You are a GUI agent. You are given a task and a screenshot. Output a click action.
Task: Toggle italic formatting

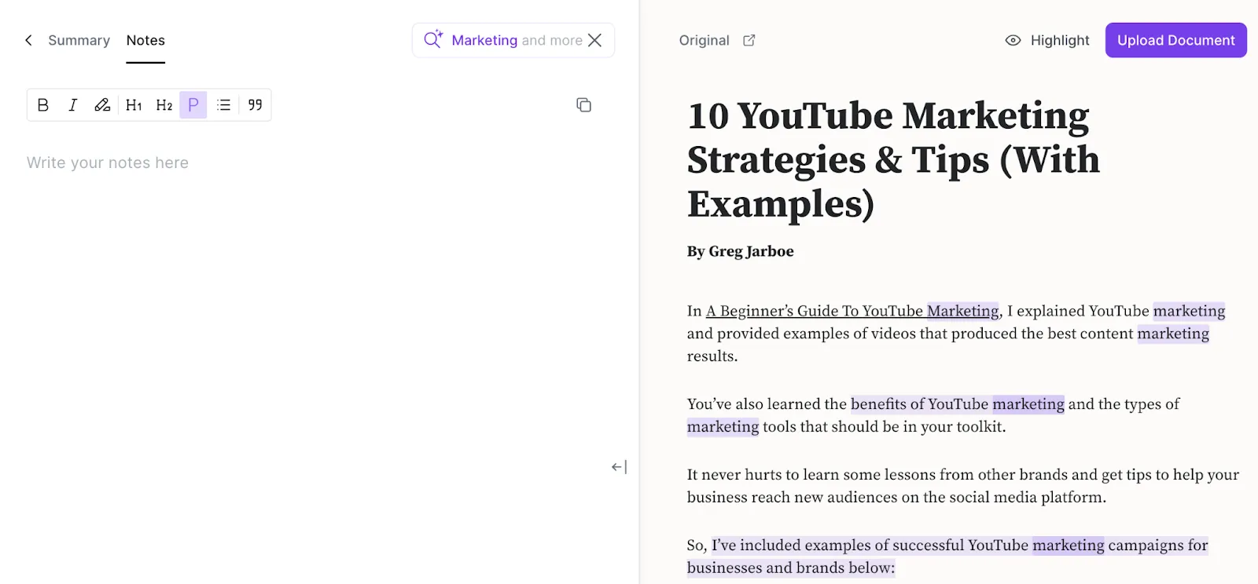point(72,104)
